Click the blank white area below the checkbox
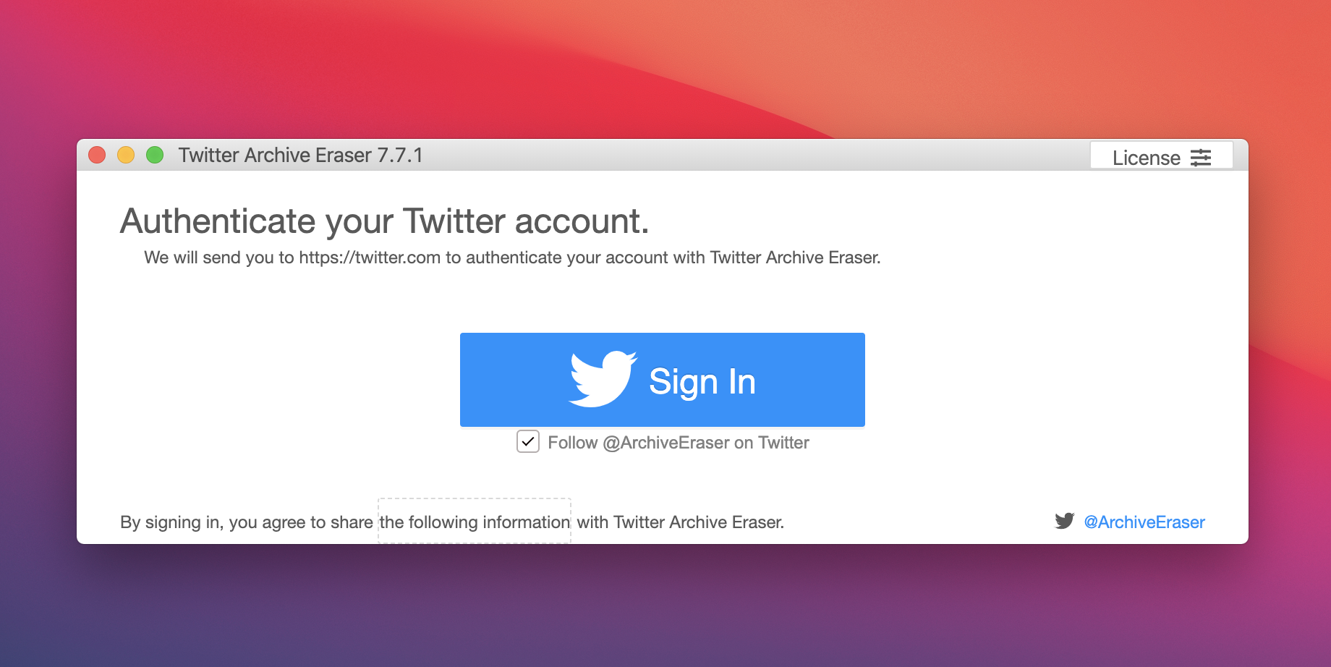 pyautogui.click(x=663, y=477)
